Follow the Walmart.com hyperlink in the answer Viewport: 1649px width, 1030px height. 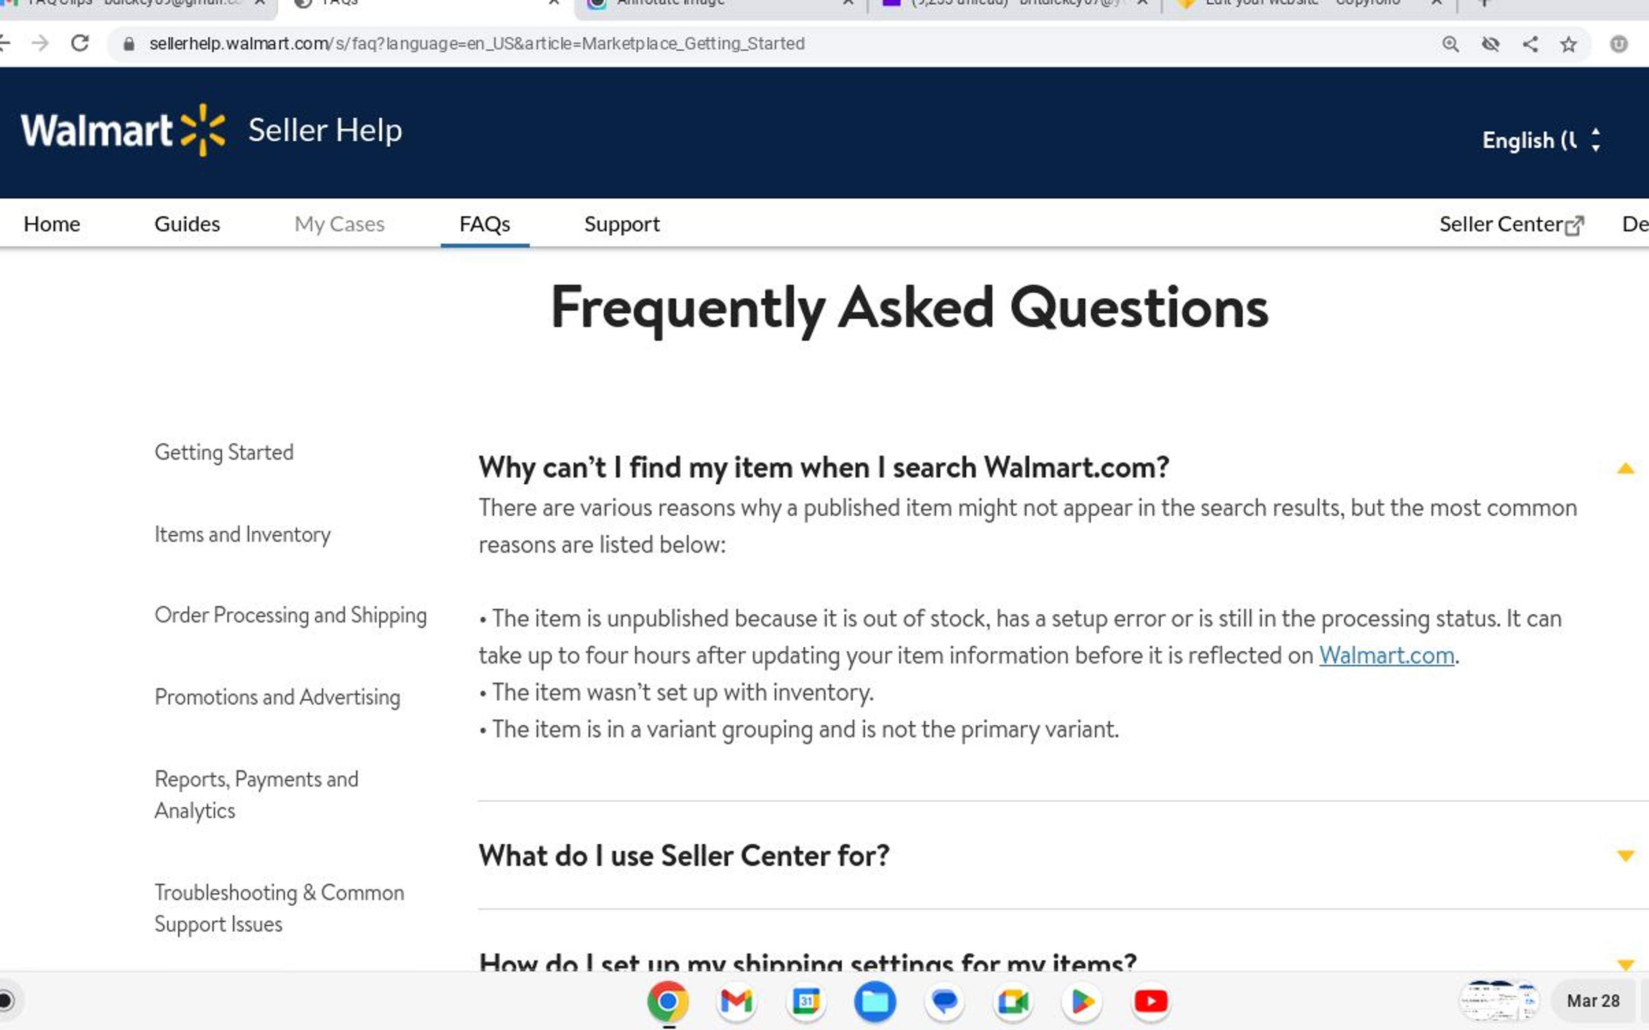coord(1387,655)
